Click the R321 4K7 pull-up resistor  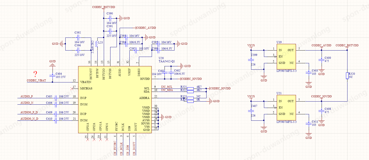pos(190,89)
